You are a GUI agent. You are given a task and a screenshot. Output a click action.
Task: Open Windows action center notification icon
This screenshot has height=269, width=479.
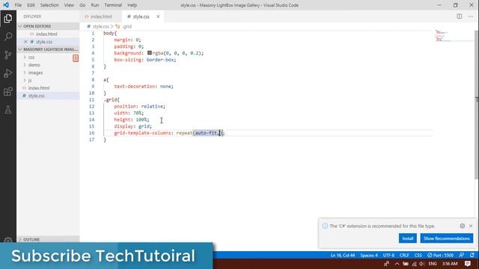click(x=467, y=264)
